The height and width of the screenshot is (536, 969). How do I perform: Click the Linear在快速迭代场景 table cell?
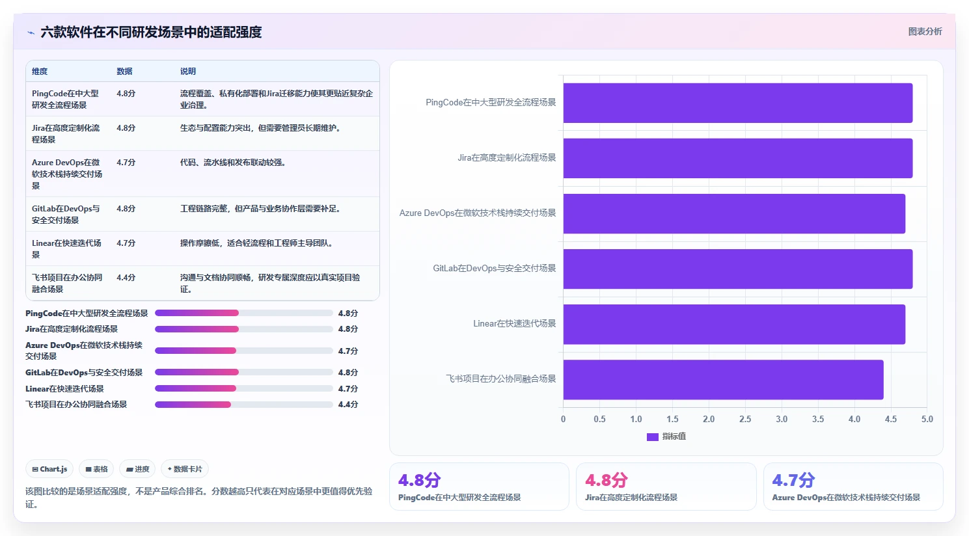point(66,249)
